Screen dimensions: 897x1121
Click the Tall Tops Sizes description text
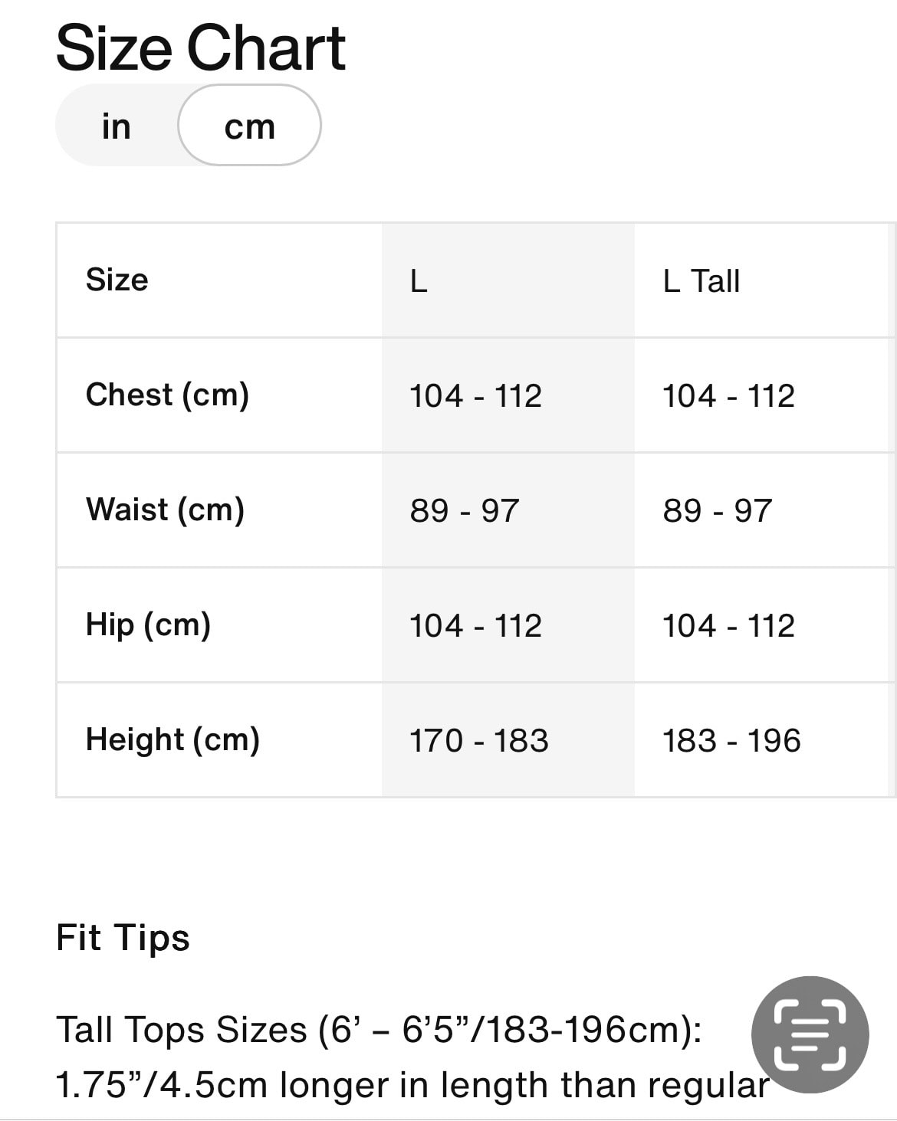412,1057
